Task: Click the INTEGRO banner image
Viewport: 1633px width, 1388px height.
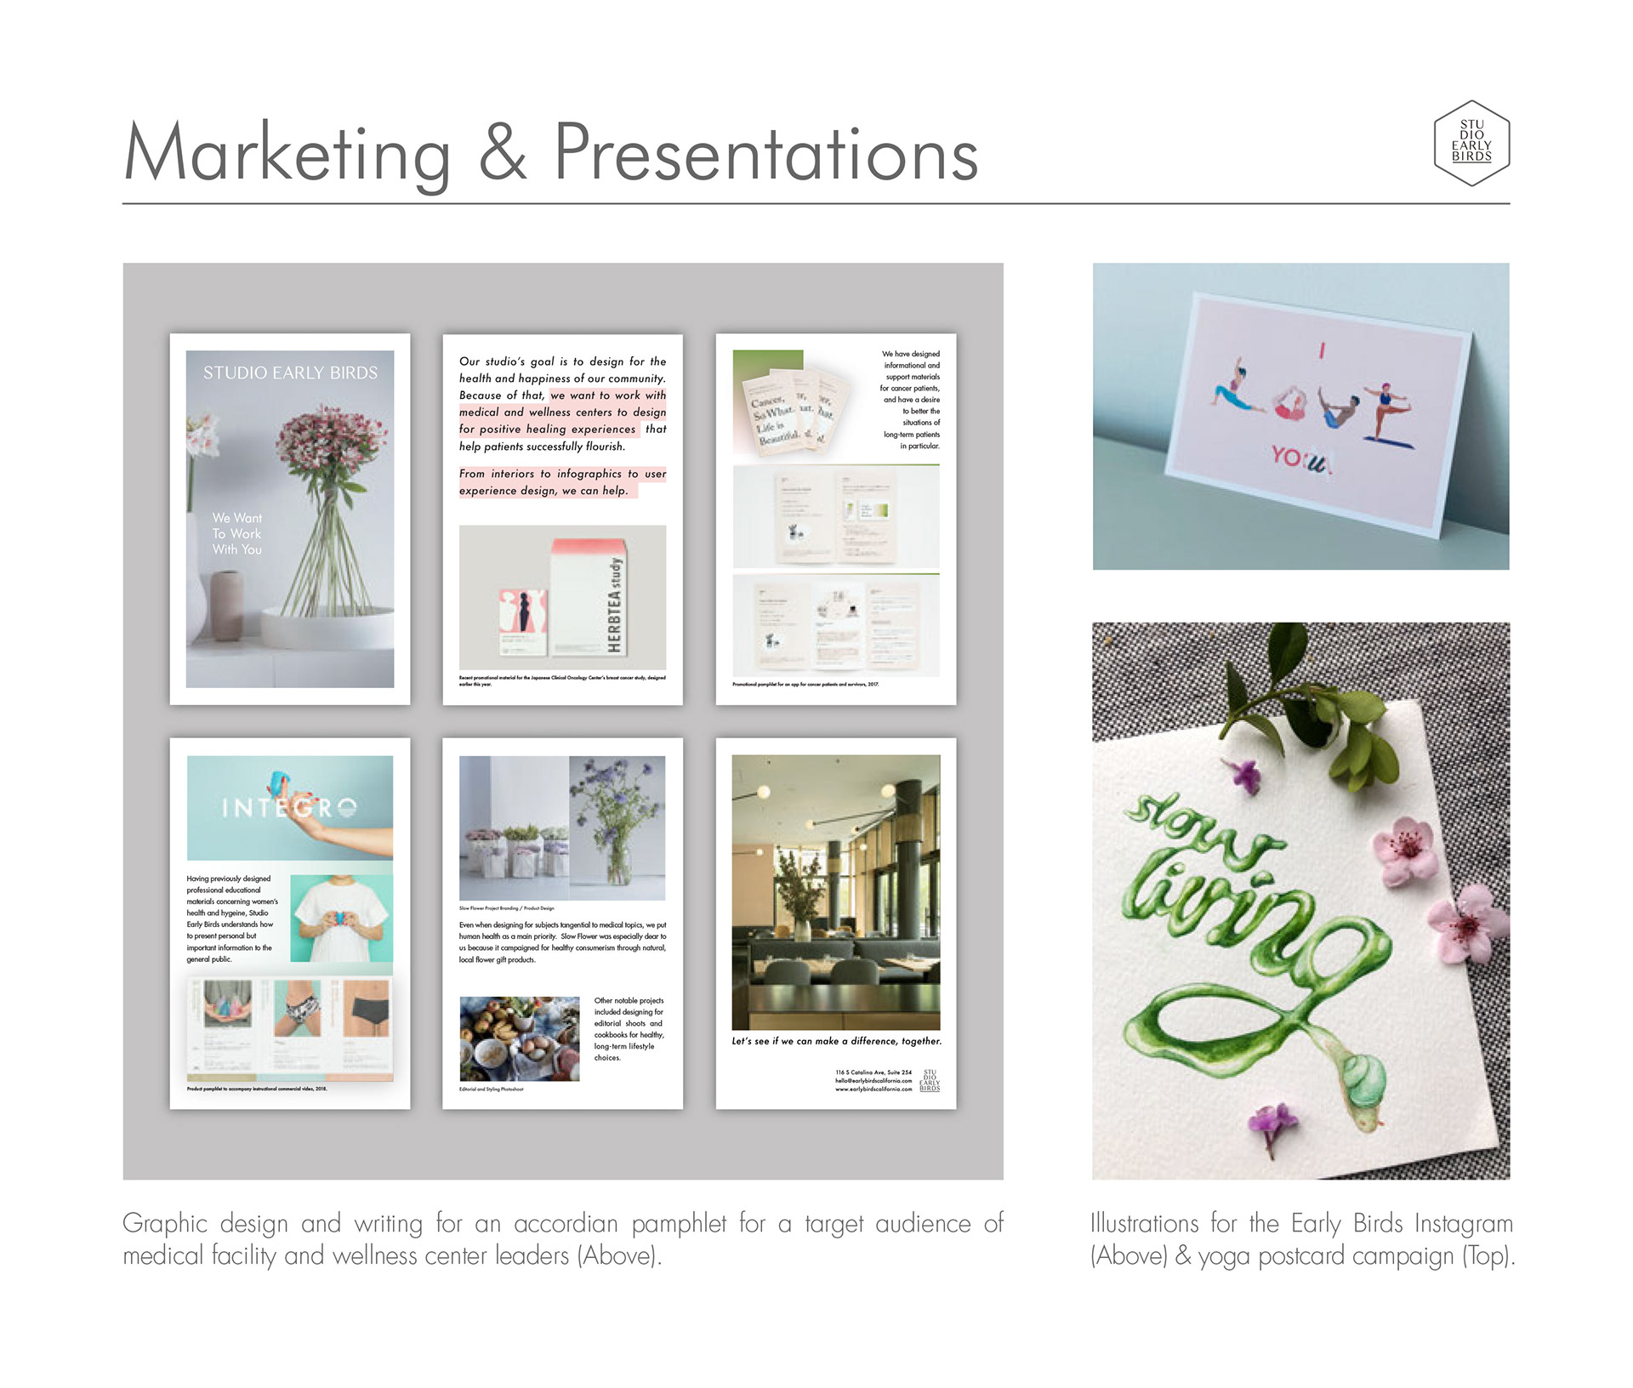Action: [290, 807]
